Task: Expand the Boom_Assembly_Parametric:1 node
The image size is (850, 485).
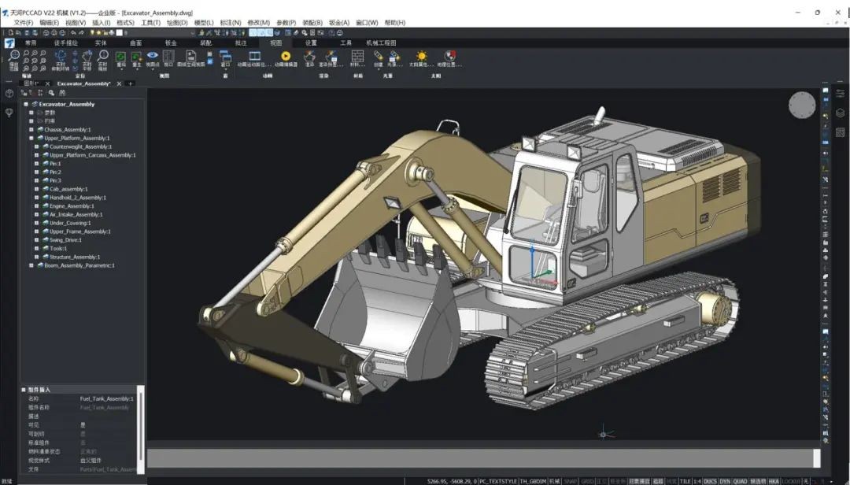Action: point(31,265)
